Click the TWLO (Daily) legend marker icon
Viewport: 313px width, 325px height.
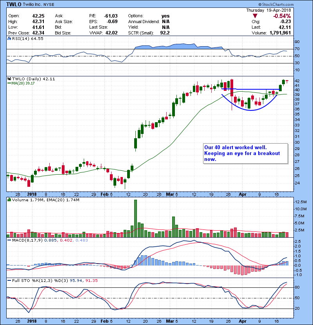coord(9,79)
